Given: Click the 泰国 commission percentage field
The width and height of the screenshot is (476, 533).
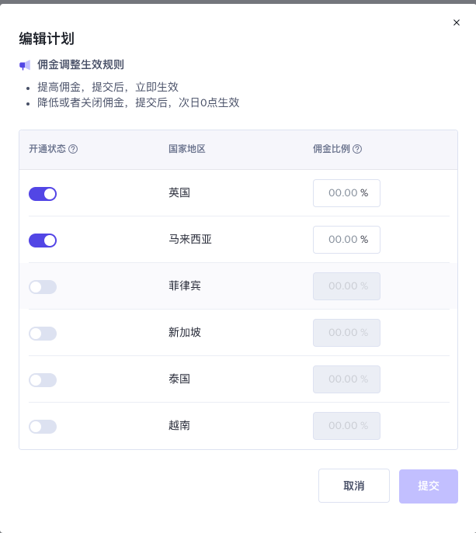Looking at the screenshot, I should (x=342, y=379).
